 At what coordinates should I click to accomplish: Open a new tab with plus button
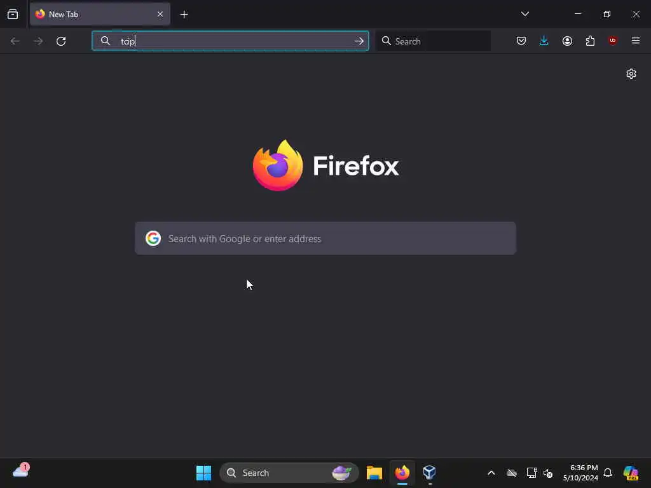(184, 15)
